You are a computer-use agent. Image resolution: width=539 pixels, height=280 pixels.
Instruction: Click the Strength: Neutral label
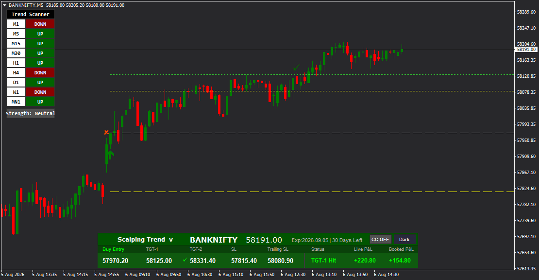31,113
